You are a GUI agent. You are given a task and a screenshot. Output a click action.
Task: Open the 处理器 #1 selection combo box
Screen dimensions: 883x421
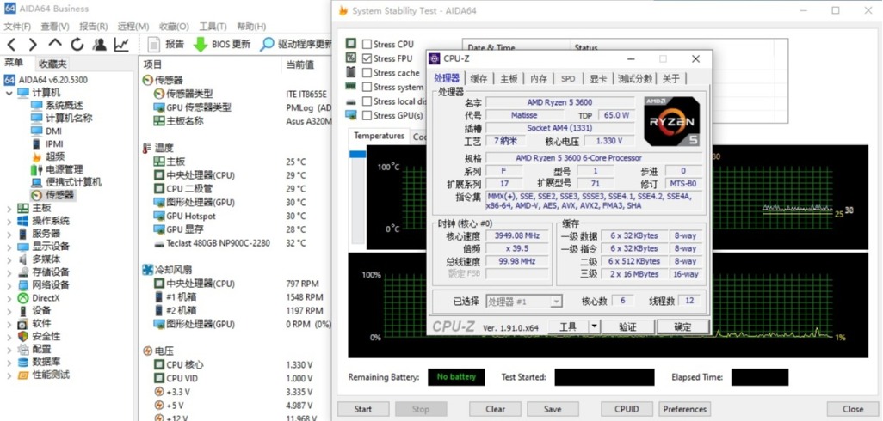click(x=524, y=302)
